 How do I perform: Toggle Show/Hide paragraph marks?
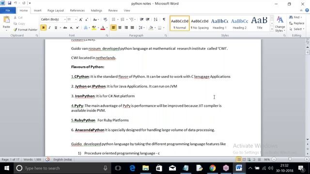[x=164, y=19]
